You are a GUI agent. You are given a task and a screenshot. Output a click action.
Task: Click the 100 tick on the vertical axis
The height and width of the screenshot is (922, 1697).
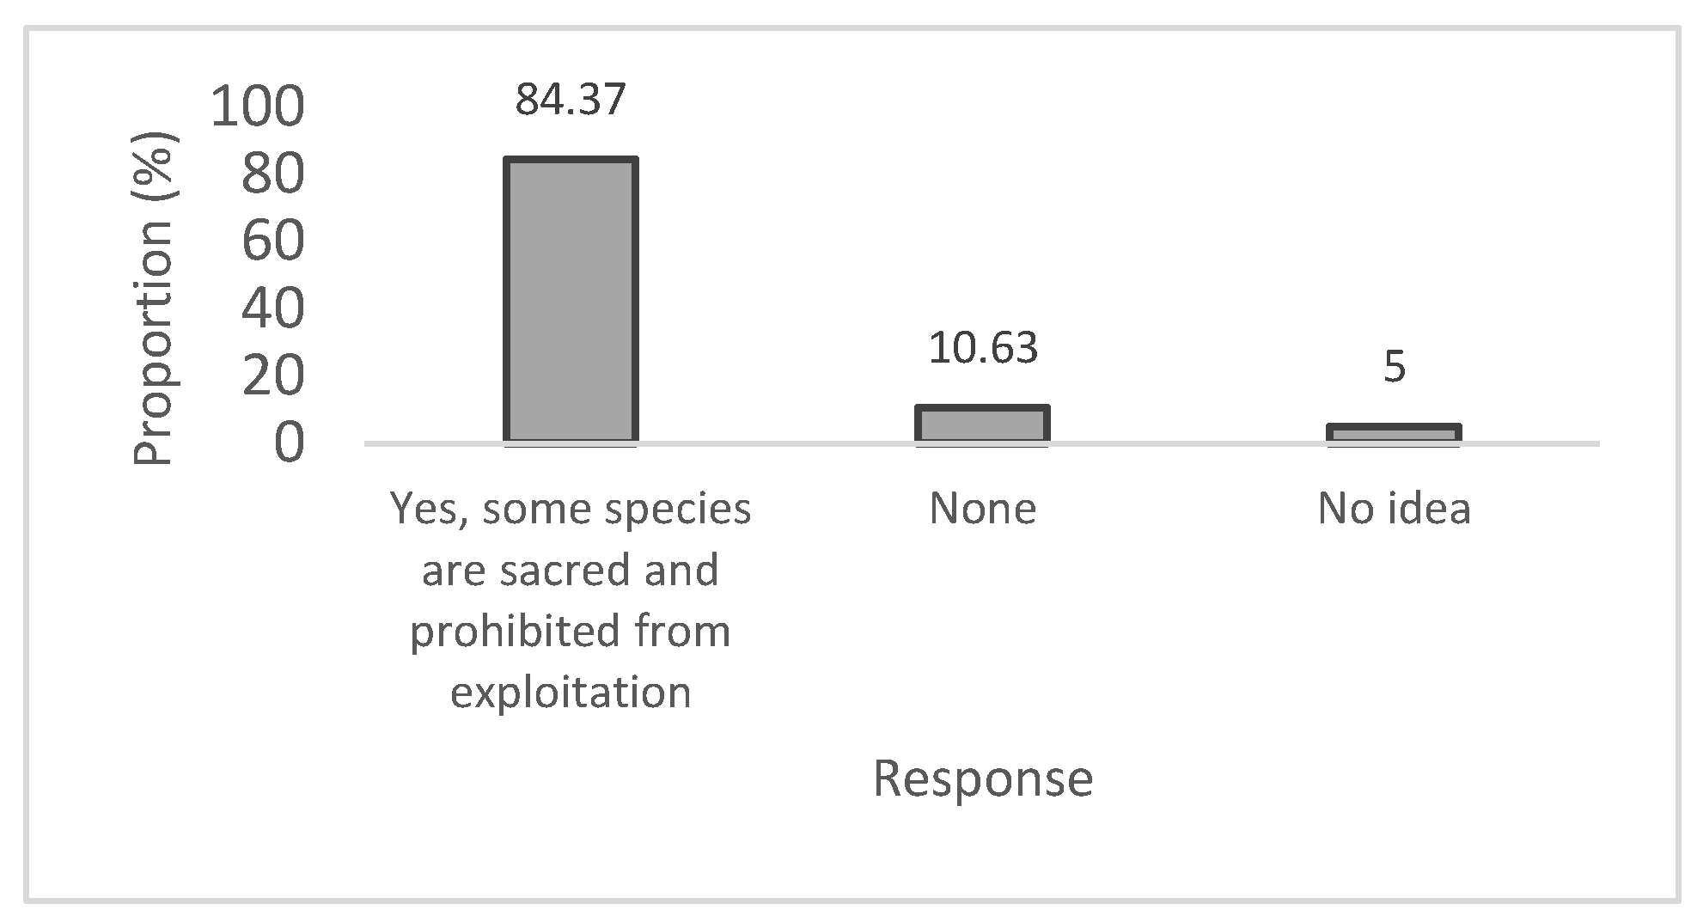coord(258,108)
